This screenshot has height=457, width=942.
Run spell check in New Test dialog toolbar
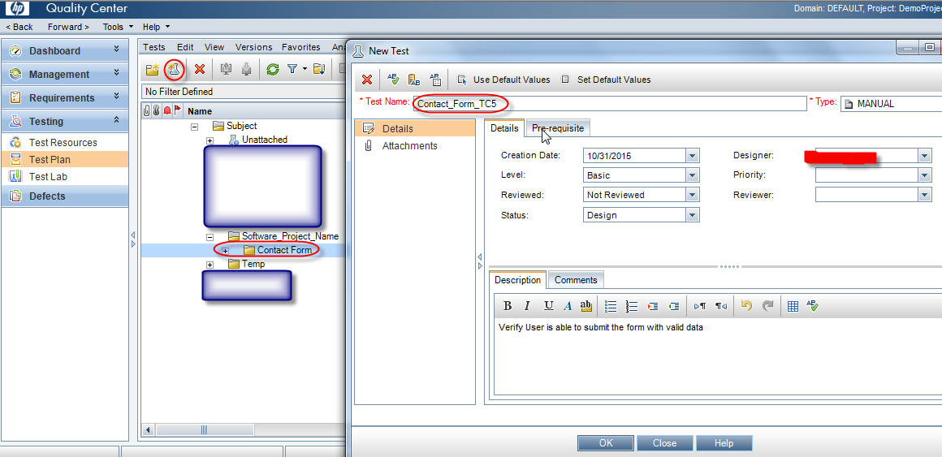(x=393, y=80)
